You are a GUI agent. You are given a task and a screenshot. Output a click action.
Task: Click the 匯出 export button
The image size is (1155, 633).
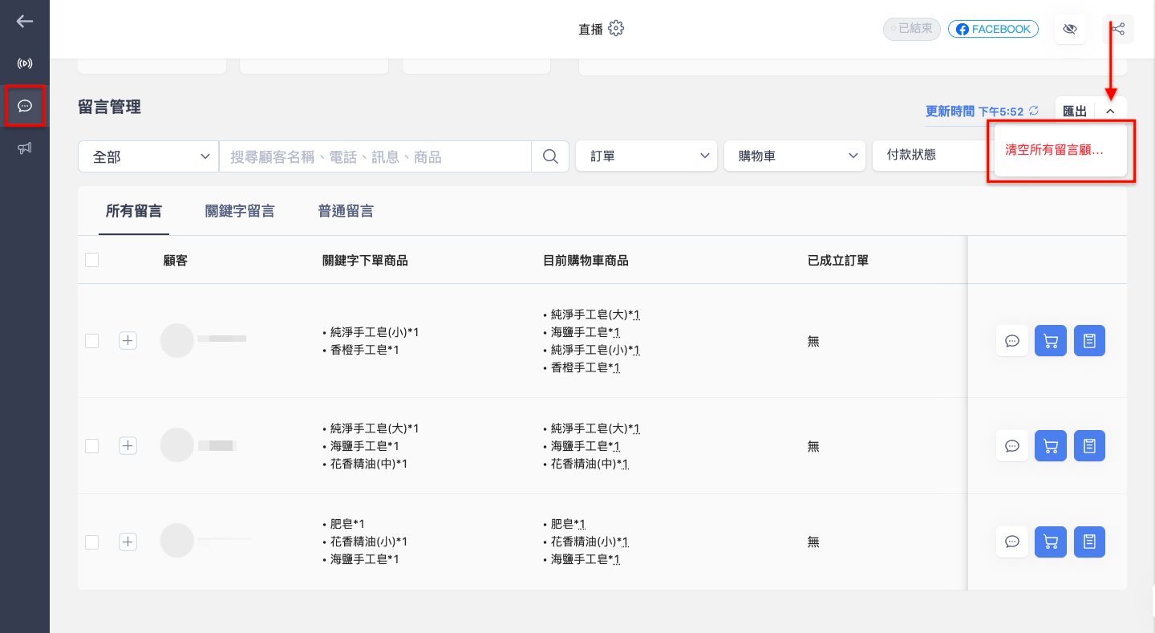point(1075,112)
